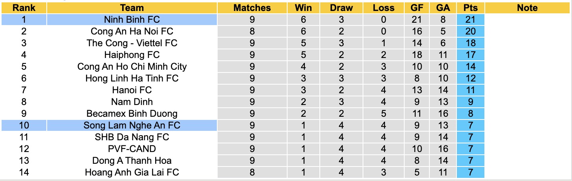Click Hanoi FC in the table
The width and height of the screenshot is (572, 181).
pos(132,90)
